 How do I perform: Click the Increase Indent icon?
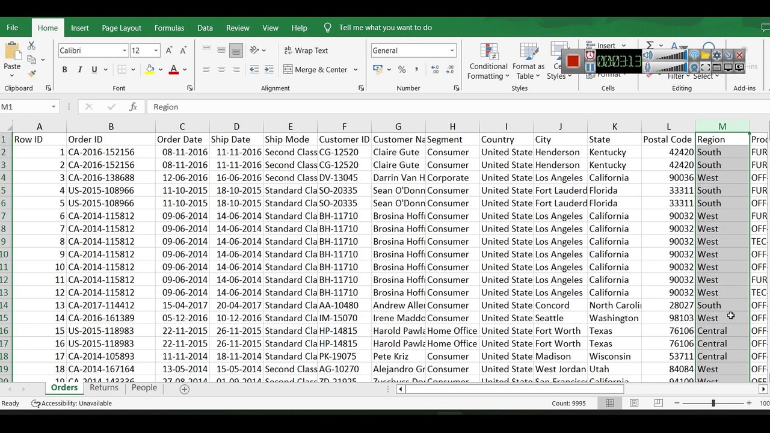[x=269, y=70]
